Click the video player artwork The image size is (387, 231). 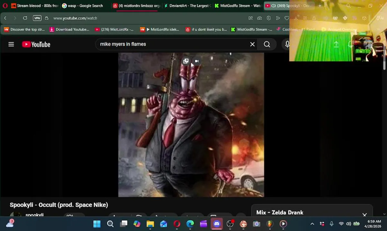191,125
